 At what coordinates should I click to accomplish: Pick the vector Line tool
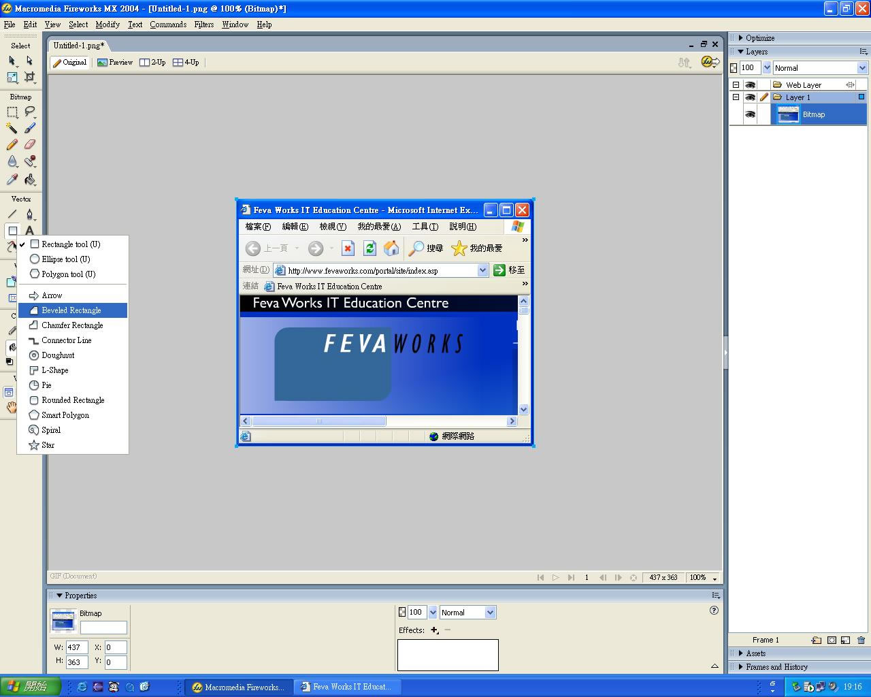[12, 214]
